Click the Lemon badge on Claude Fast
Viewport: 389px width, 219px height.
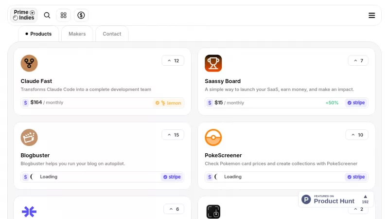coord(168,103)
